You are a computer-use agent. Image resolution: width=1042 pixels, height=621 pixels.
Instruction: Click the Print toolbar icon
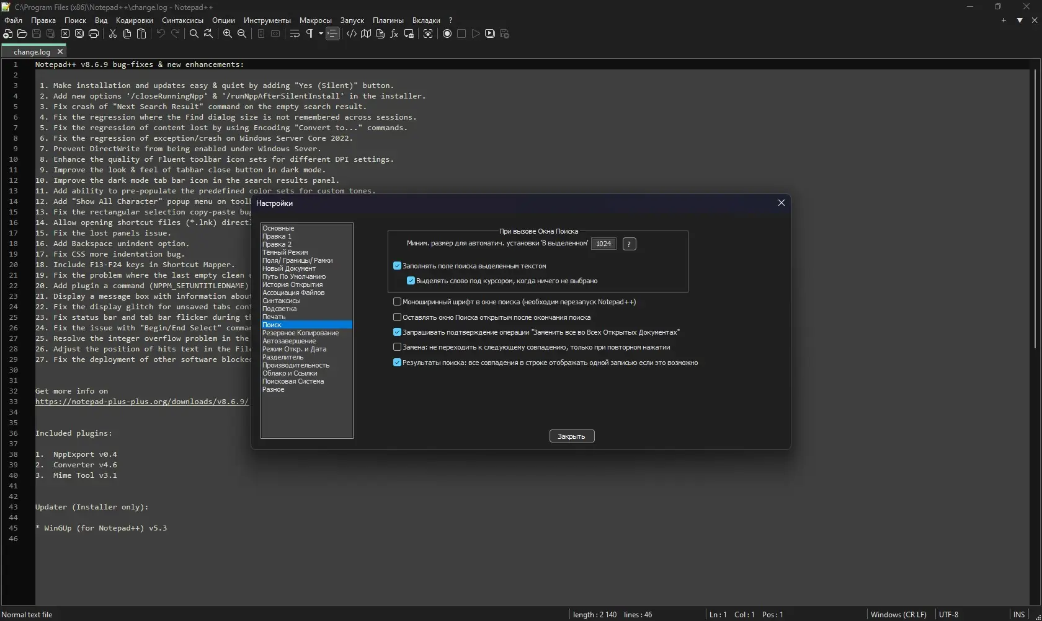click(93, 34)
